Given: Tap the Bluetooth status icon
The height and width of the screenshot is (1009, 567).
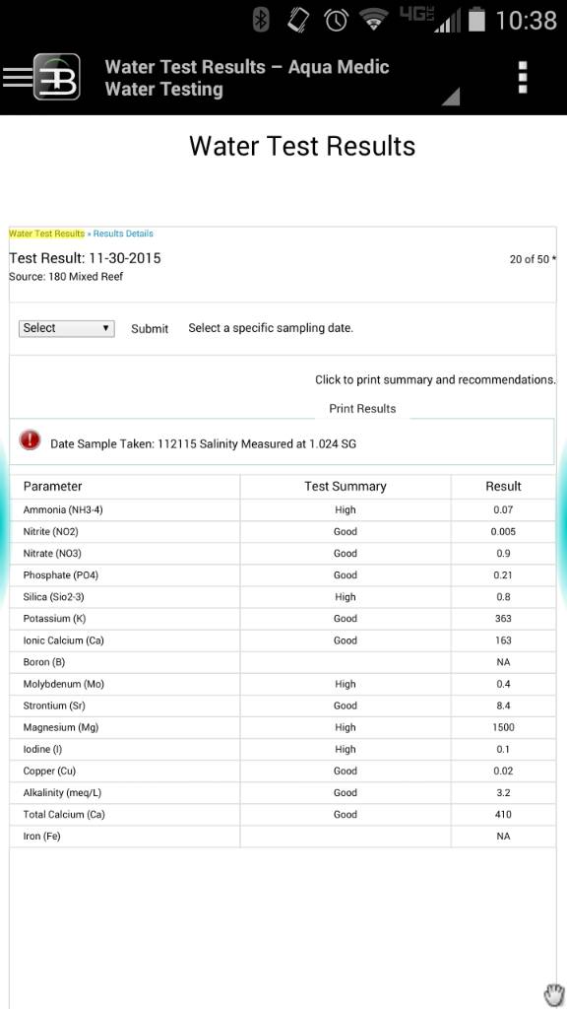Looking at the screenshot, I should click(x=260, y=21).
